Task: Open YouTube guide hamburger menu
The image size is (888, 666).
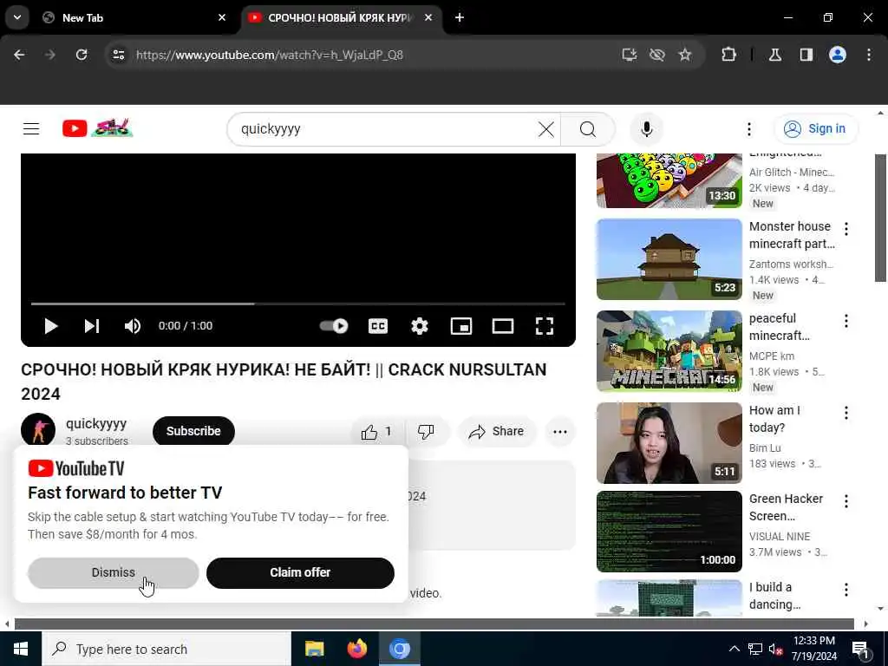Action: pyautogui.click(x=31, y=129)
